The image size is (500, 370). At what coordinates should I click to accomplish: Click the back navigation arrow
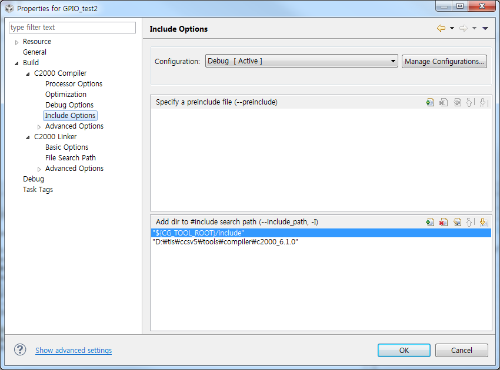(x=441, y=28)
